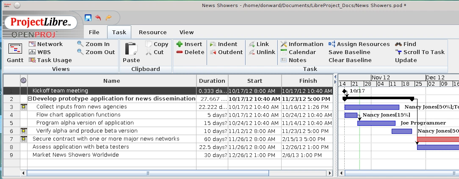The image size is (459, 179).
Task: Open task Information dialog
Action: coord(302,44)
